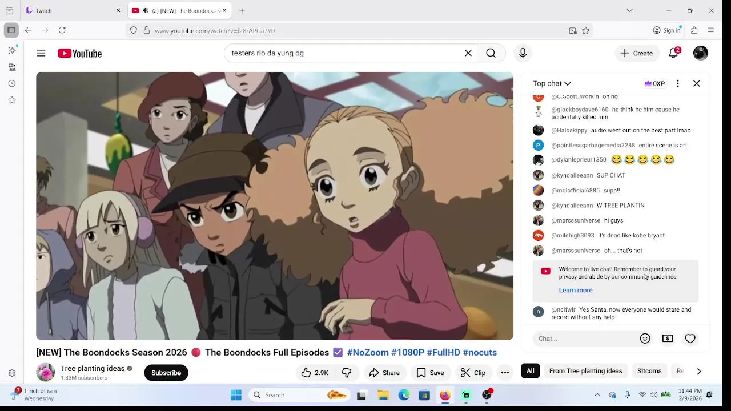Mute the YouTube tab audio icon
This screenshot has height=411, width=731.
146,10
